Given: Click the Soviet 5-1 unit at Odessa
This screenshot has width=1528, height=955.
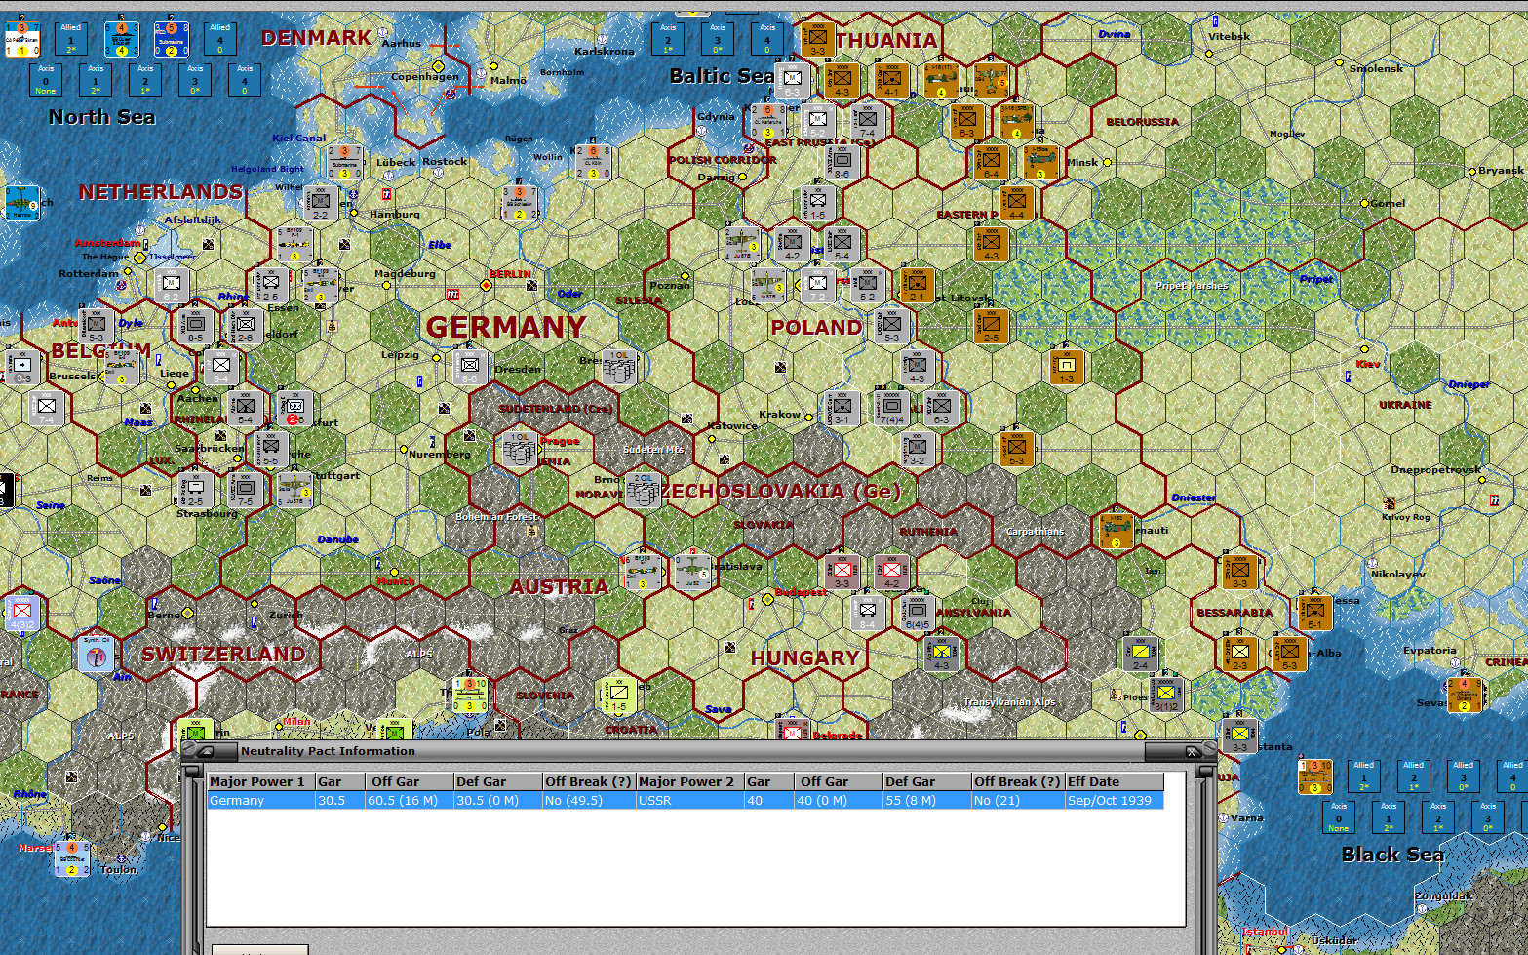Looking at the screenshot, I should (1314, 613).
